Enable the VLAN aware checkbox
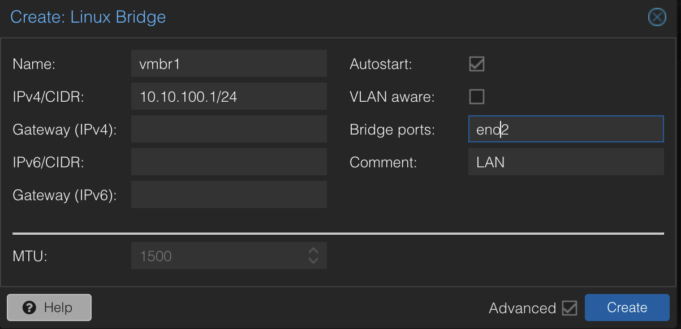 point(477,97)
